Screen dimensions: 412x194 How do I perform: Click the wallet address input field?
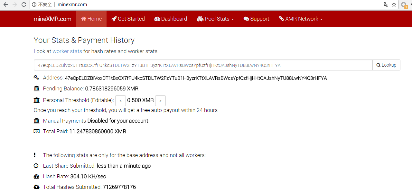point(203,65)
